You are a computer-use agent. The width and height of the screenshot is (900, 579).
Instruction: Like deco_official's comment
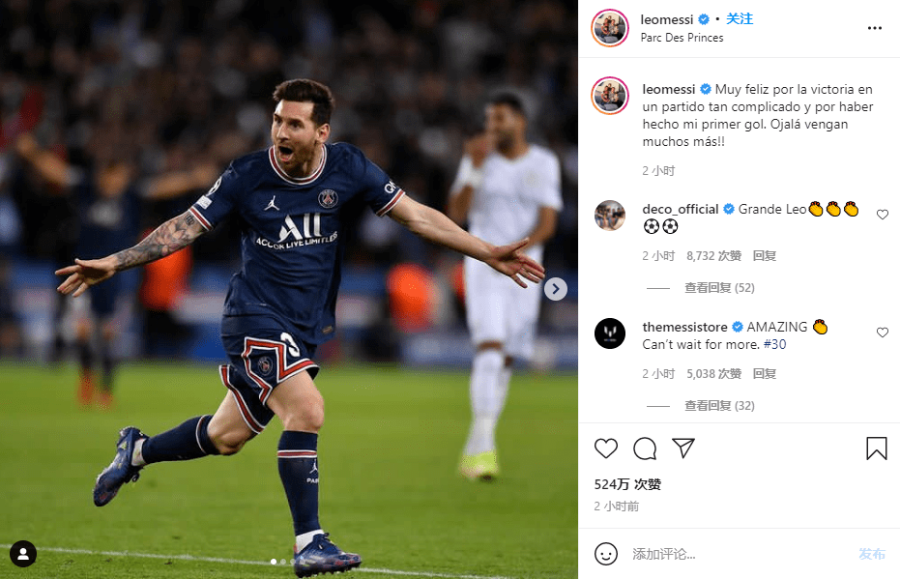(x=883, y=215)
